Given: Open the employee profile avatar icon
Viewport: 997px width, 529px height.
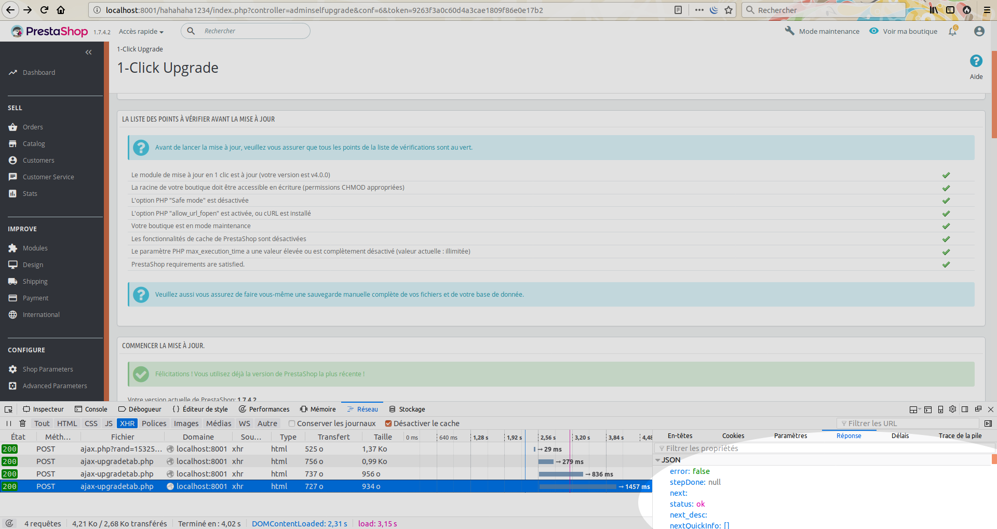Looking at the screenshot, I should click(x=979, y=31).
